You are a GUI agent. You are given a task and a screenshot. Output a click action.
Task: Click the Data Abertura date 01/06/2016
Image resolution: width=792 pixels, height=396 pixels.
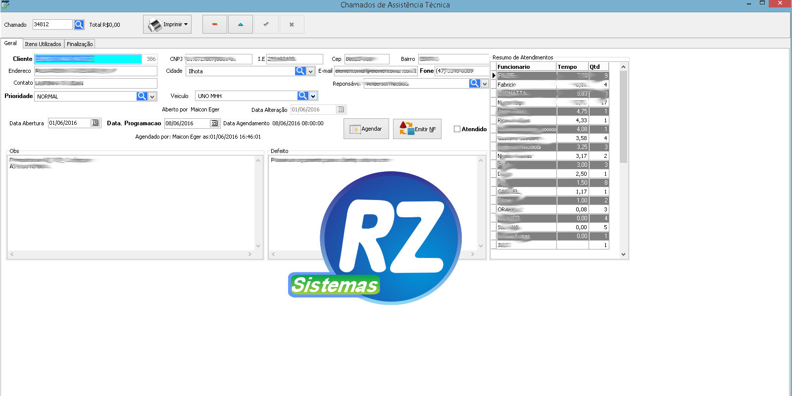[63, 123]
